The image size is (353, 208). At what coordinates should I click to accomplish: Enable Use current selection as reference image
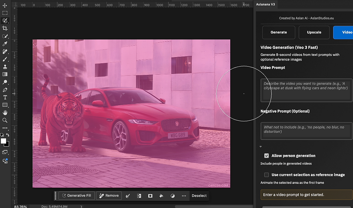(x=267, y=175)
